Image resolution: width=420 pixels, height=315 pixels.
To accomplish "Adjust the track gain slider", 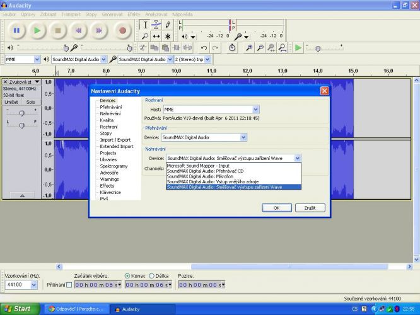I will click(x=21, y=113).
